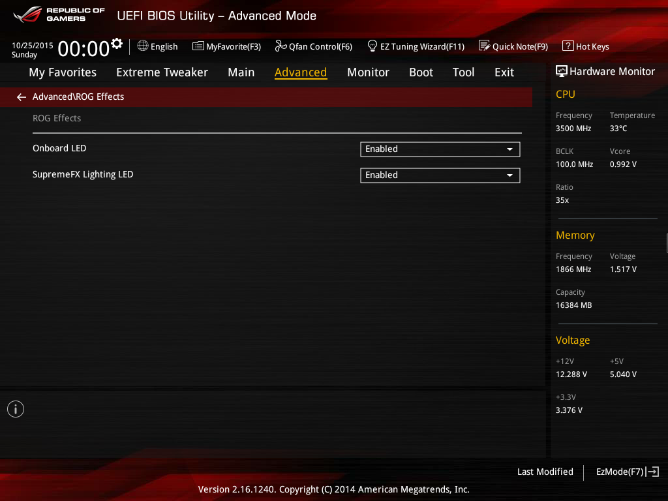Image resolution: width=668 pixels, height=501 pixels.
Task: Click the memory frequency 1866 MHz
Action: pos(573,269)
